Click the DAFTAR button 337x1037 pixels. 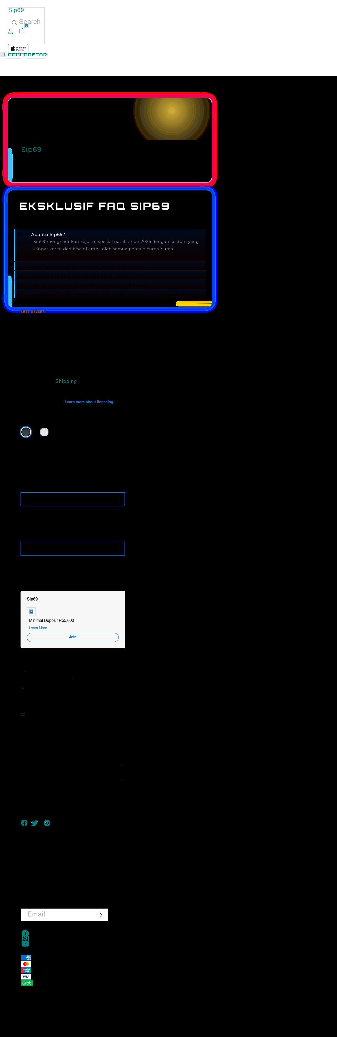click(35, 55)
